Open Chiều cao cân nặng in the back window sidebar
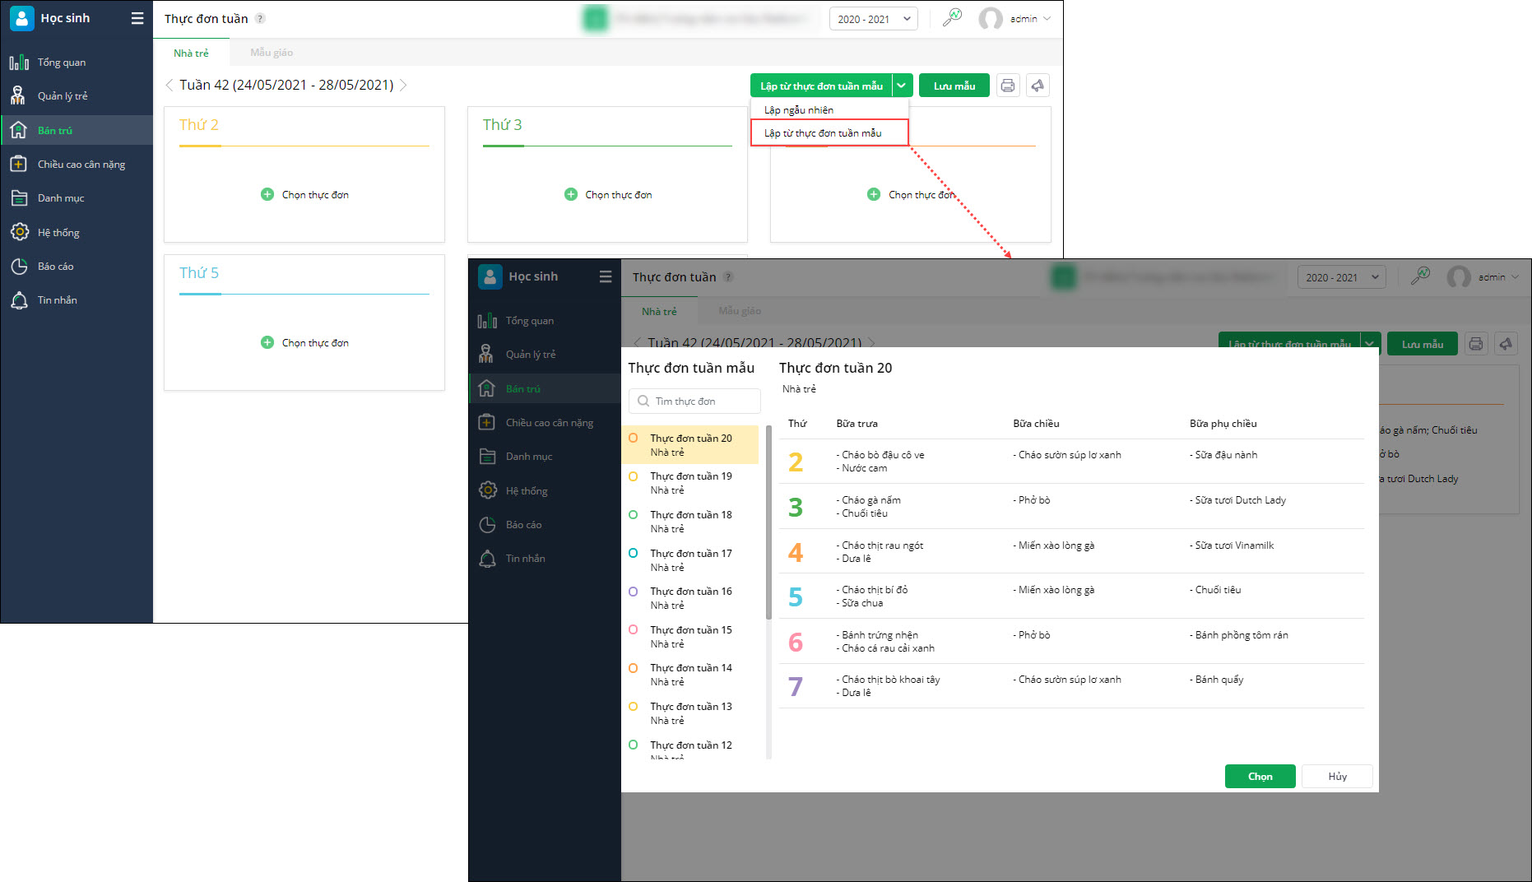The width and height of the screenshot is (1532, 882). coord(81,165)
